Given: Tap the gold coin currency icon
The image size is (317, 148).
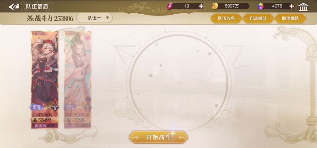Looking at the screenshot, I should click(x=215, y=6).
